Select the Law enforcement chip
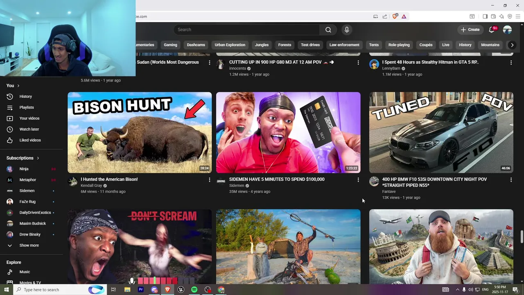Viewport: 524px width, 295px height. pos(344,45)
